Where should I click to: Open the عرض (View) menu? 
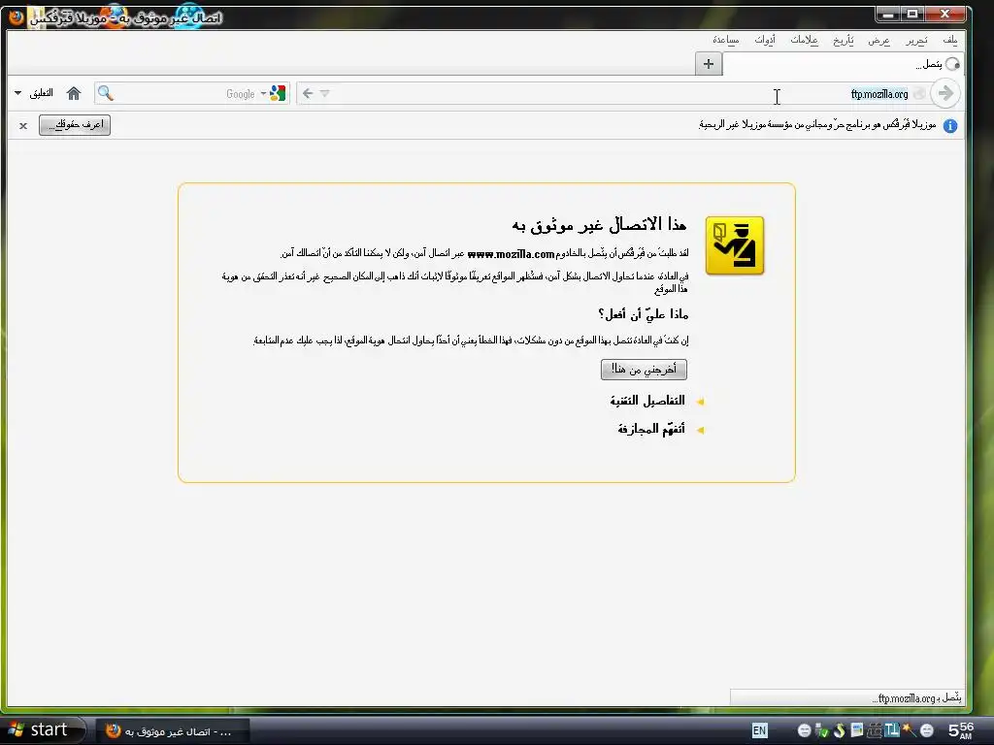pyautogui.click(x=878, y=41)
